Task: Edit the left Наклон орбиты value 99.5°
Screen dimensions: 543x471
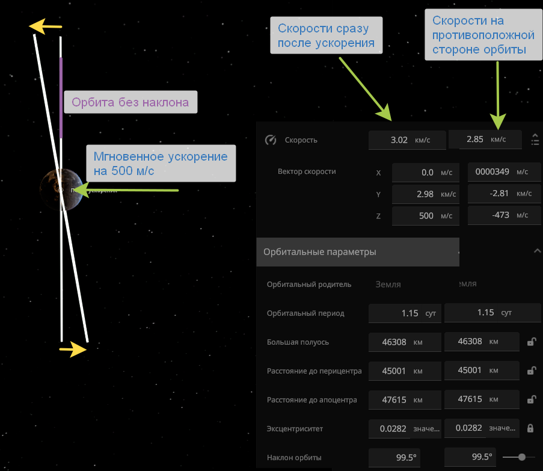Action: [394, 458]
